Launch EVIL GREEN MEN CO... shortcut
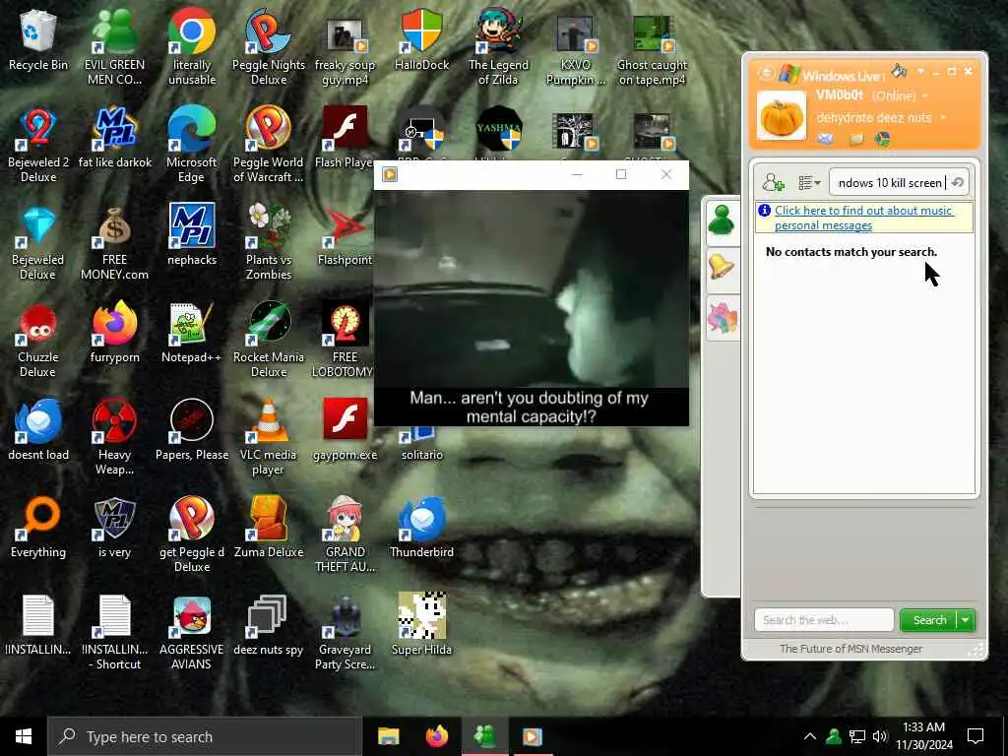1008x756 pixels. [x=114, y=47]
